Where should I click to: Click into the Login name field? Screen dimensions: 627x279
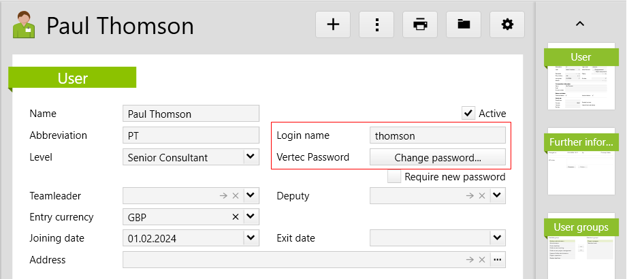pos(438,135)
